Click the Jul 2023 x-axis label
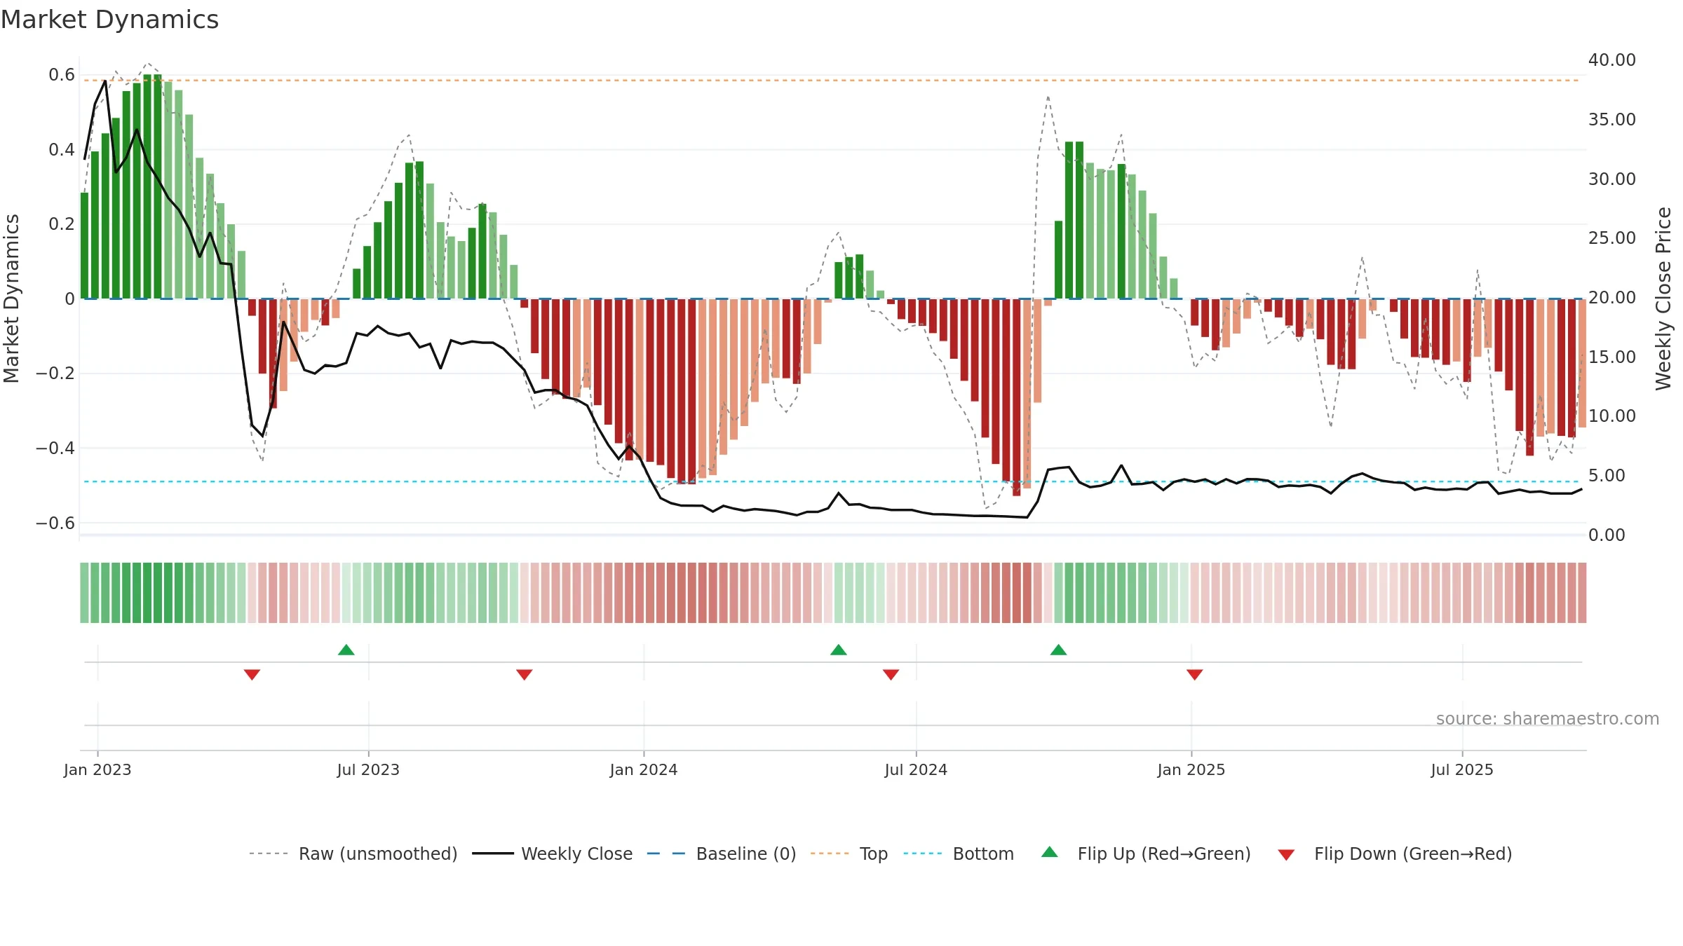Viewport: 1683px width, 946px height. tap(368, 769)
